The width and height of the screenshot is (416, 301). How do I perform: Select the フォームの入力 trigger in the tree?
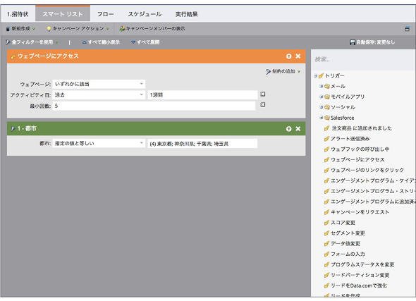[x=348, y=254]
